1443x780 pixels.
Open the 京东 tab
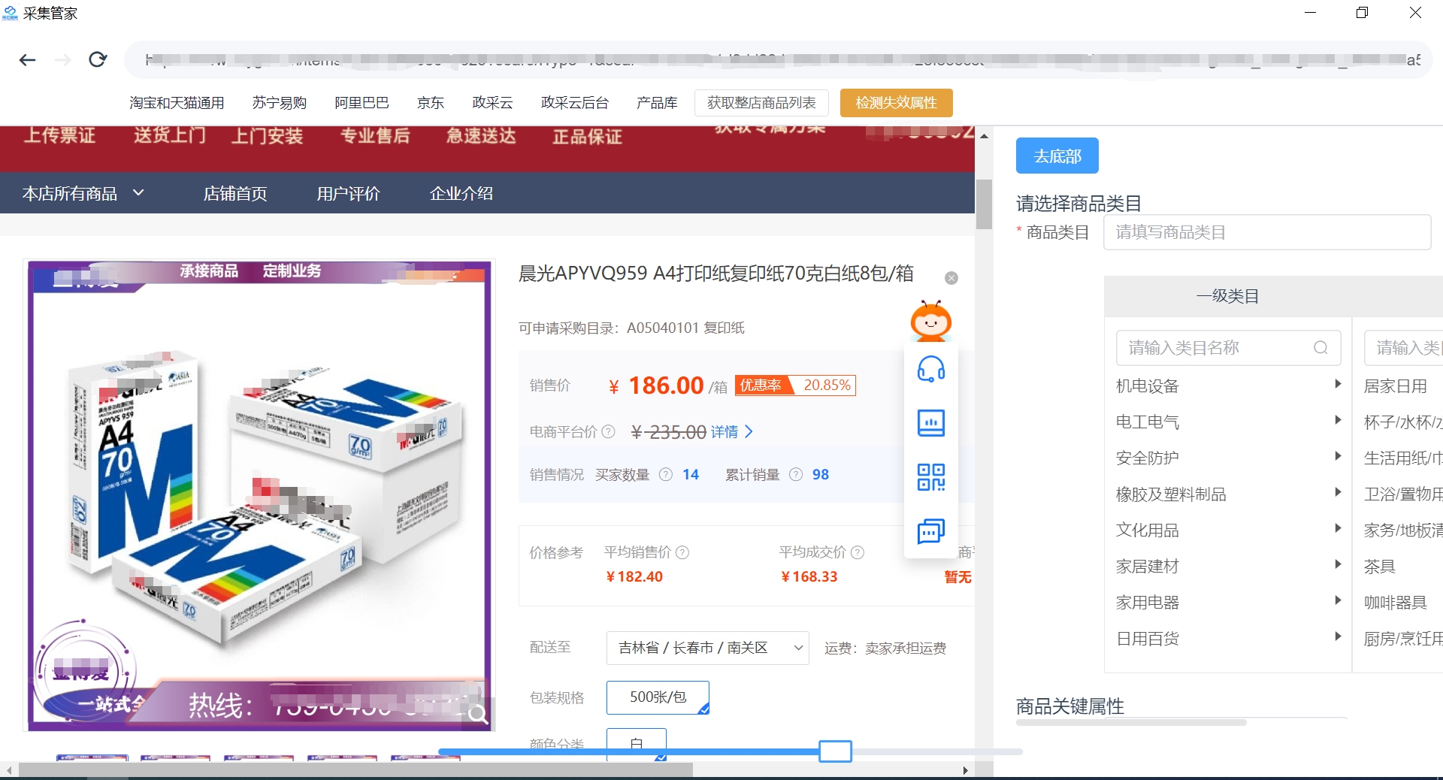[431, 103]
